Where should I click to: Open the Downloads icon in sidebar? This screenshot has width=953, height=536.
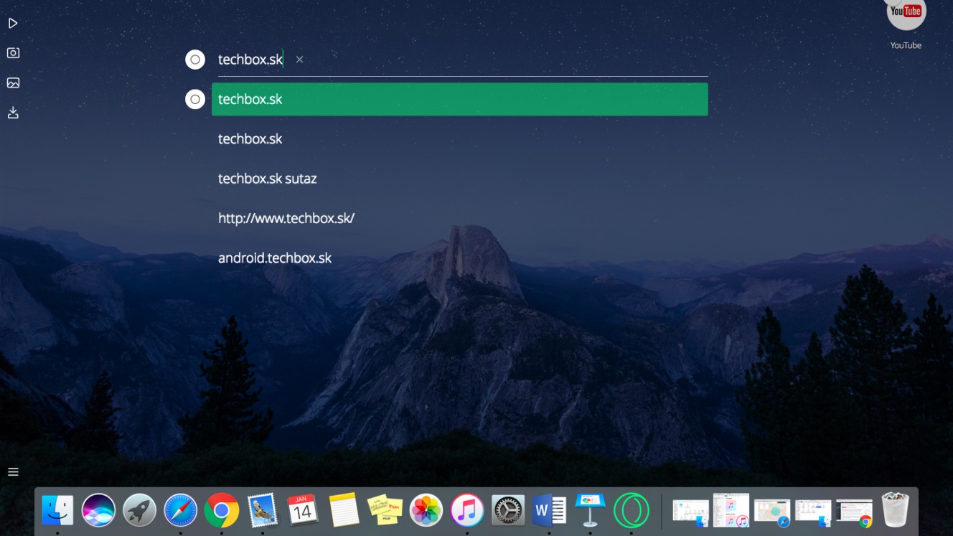[x=13, y=113]
